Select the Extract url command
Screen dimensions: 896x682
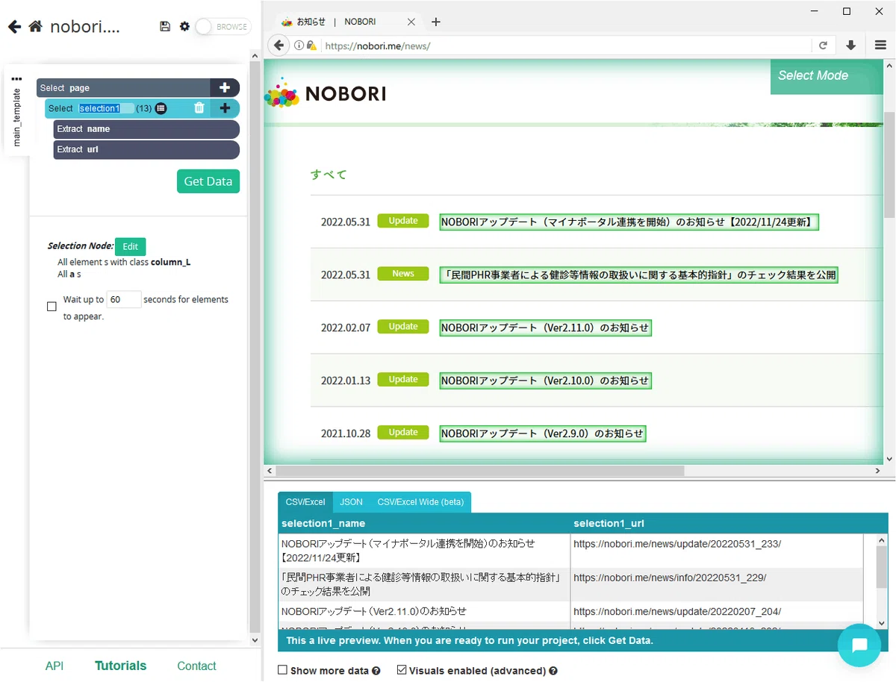point(146,149)
